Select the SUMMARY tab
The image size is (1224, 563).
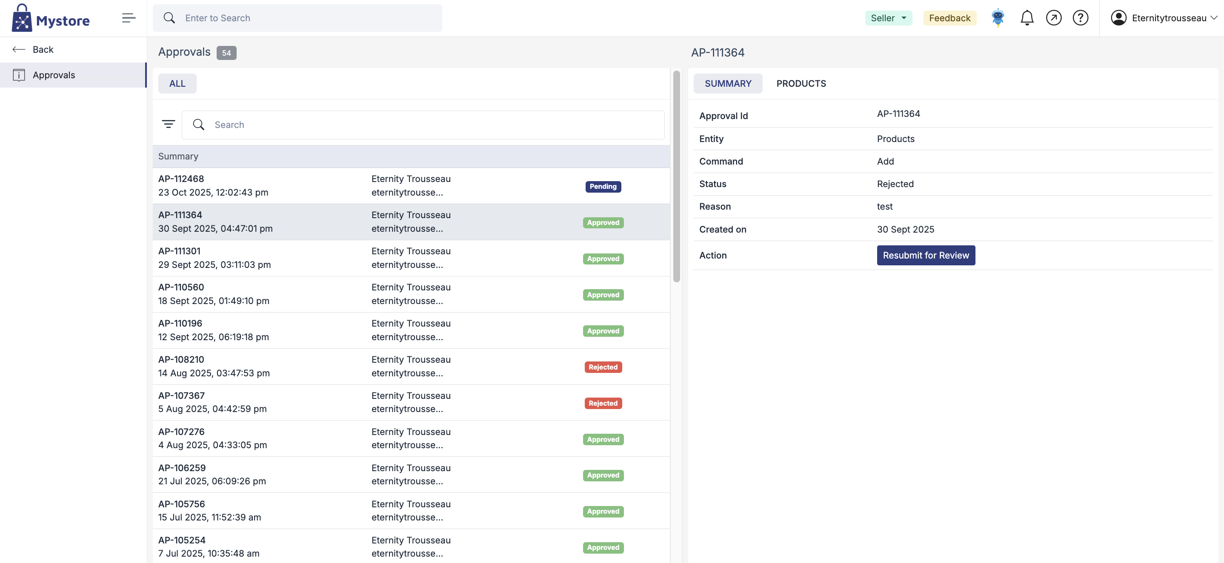pyautogui.click(x=727, y=83)
